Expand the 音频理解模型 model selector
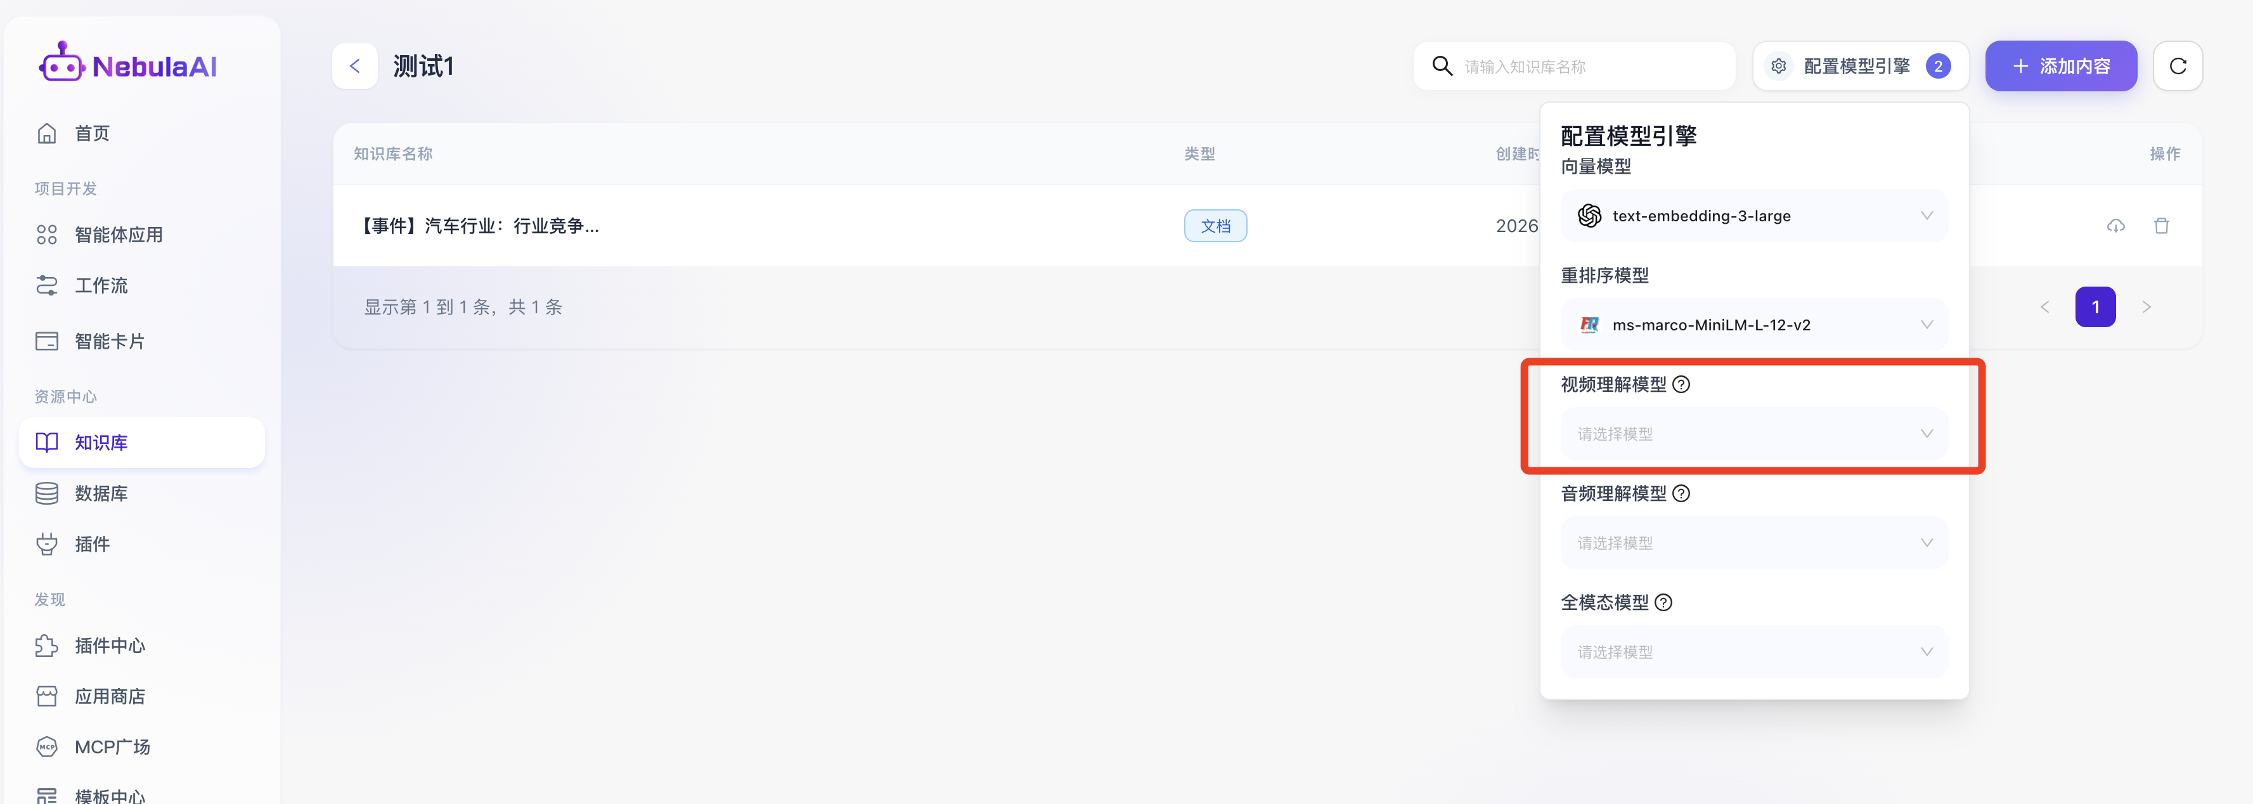The image size is (2253, 804). tap(1753, 543)
